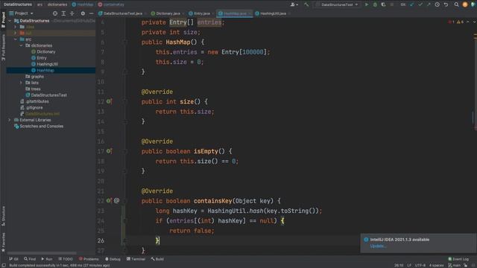
Task: Click the Update Project arrow icon
Action: pyautogui.click(x=412, y=4)
